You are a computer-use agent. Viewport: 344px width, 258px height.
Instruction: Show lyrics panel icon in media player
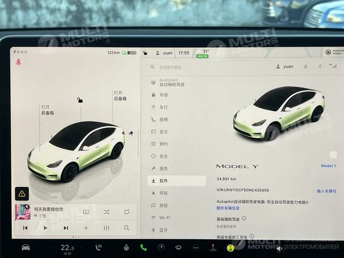86,212
